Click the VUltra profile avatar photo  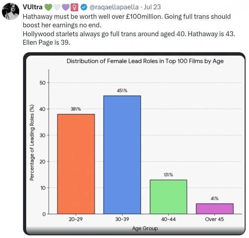tap(10, 11)
